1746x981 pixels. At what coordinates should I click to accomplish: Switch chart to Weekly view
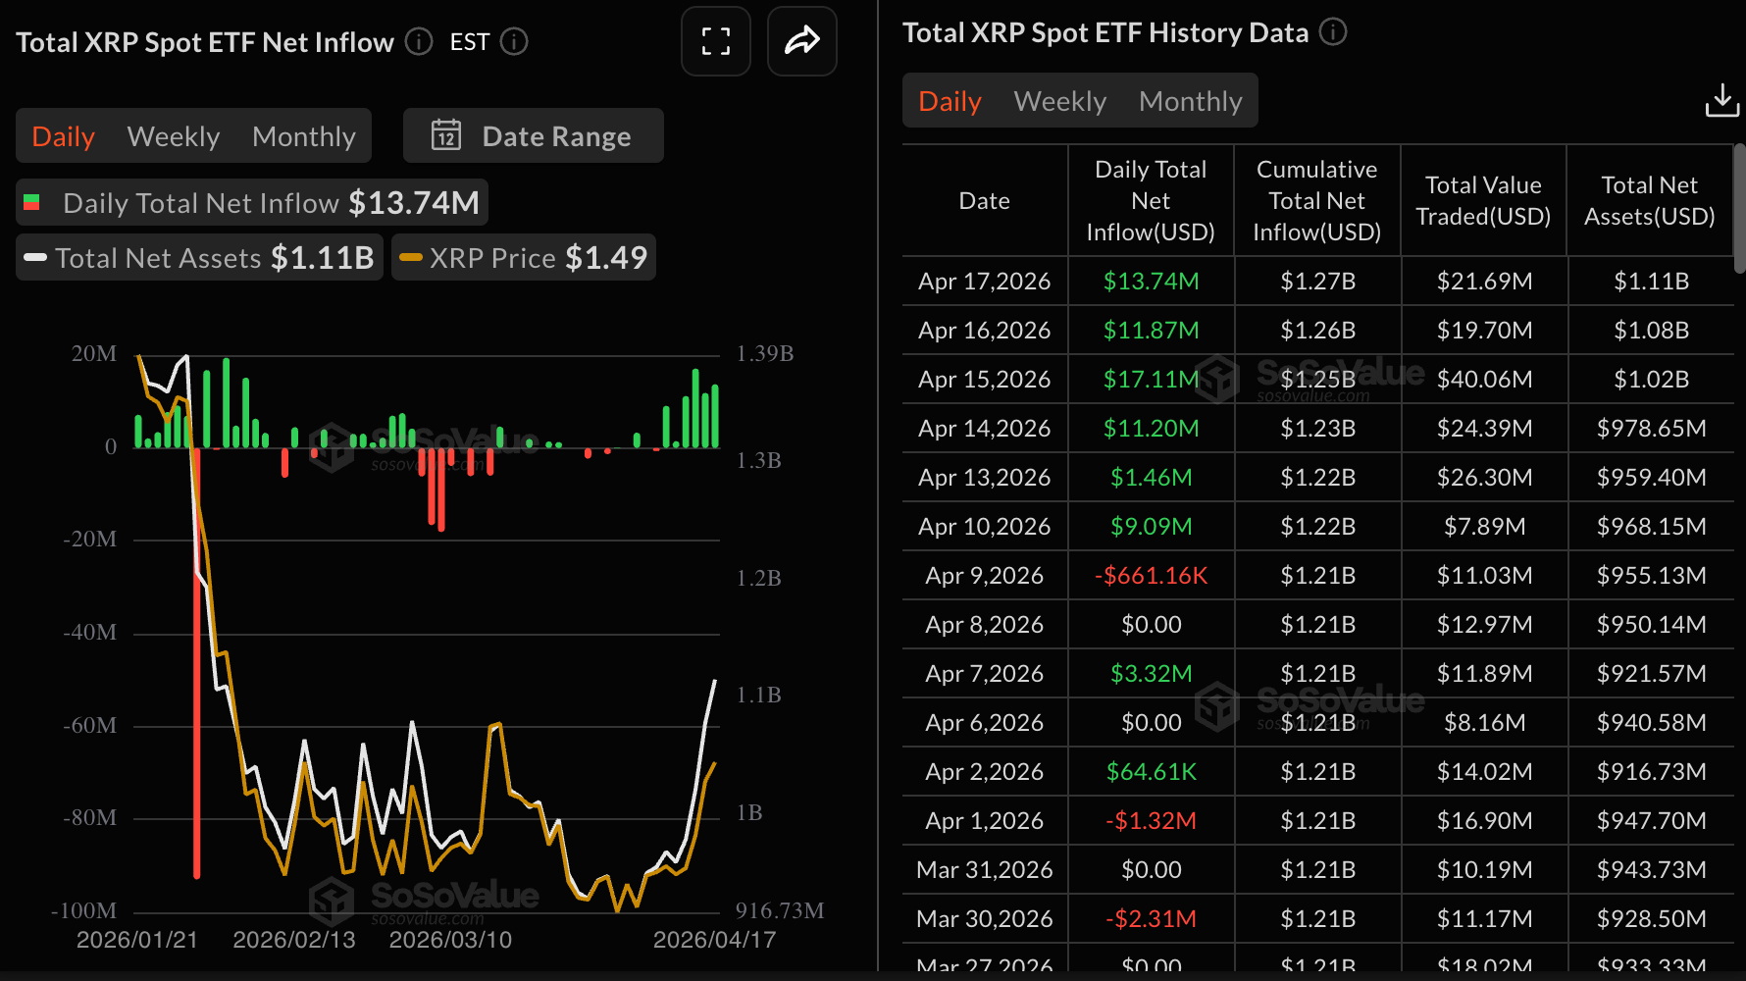point(174,136)
